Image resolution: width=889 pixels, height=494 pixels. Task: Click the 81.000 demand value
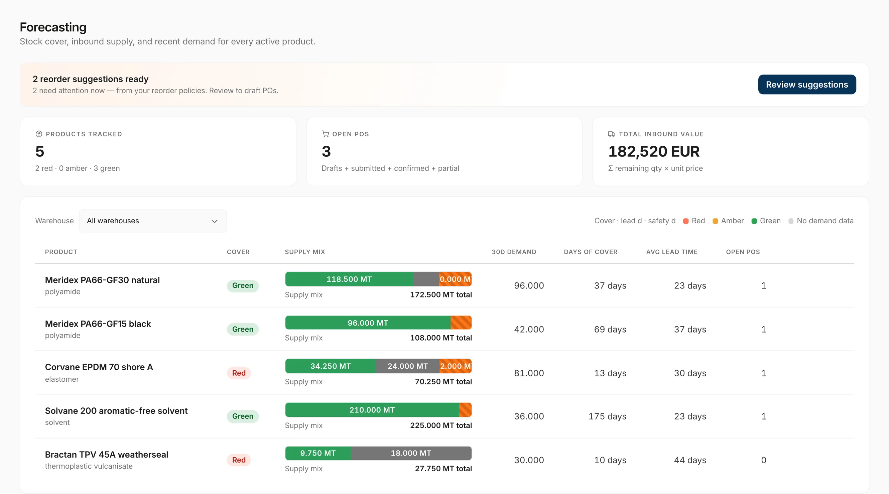point(529,373)
